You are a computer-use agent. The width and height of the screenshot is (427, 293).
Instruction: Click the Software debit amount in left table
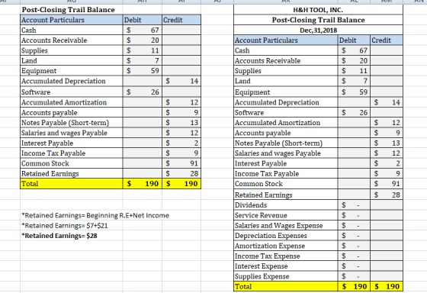[143, 92]
